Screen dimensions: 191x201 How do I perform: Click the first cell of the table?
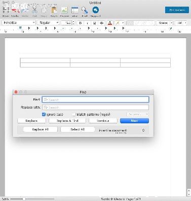(45, 60)
